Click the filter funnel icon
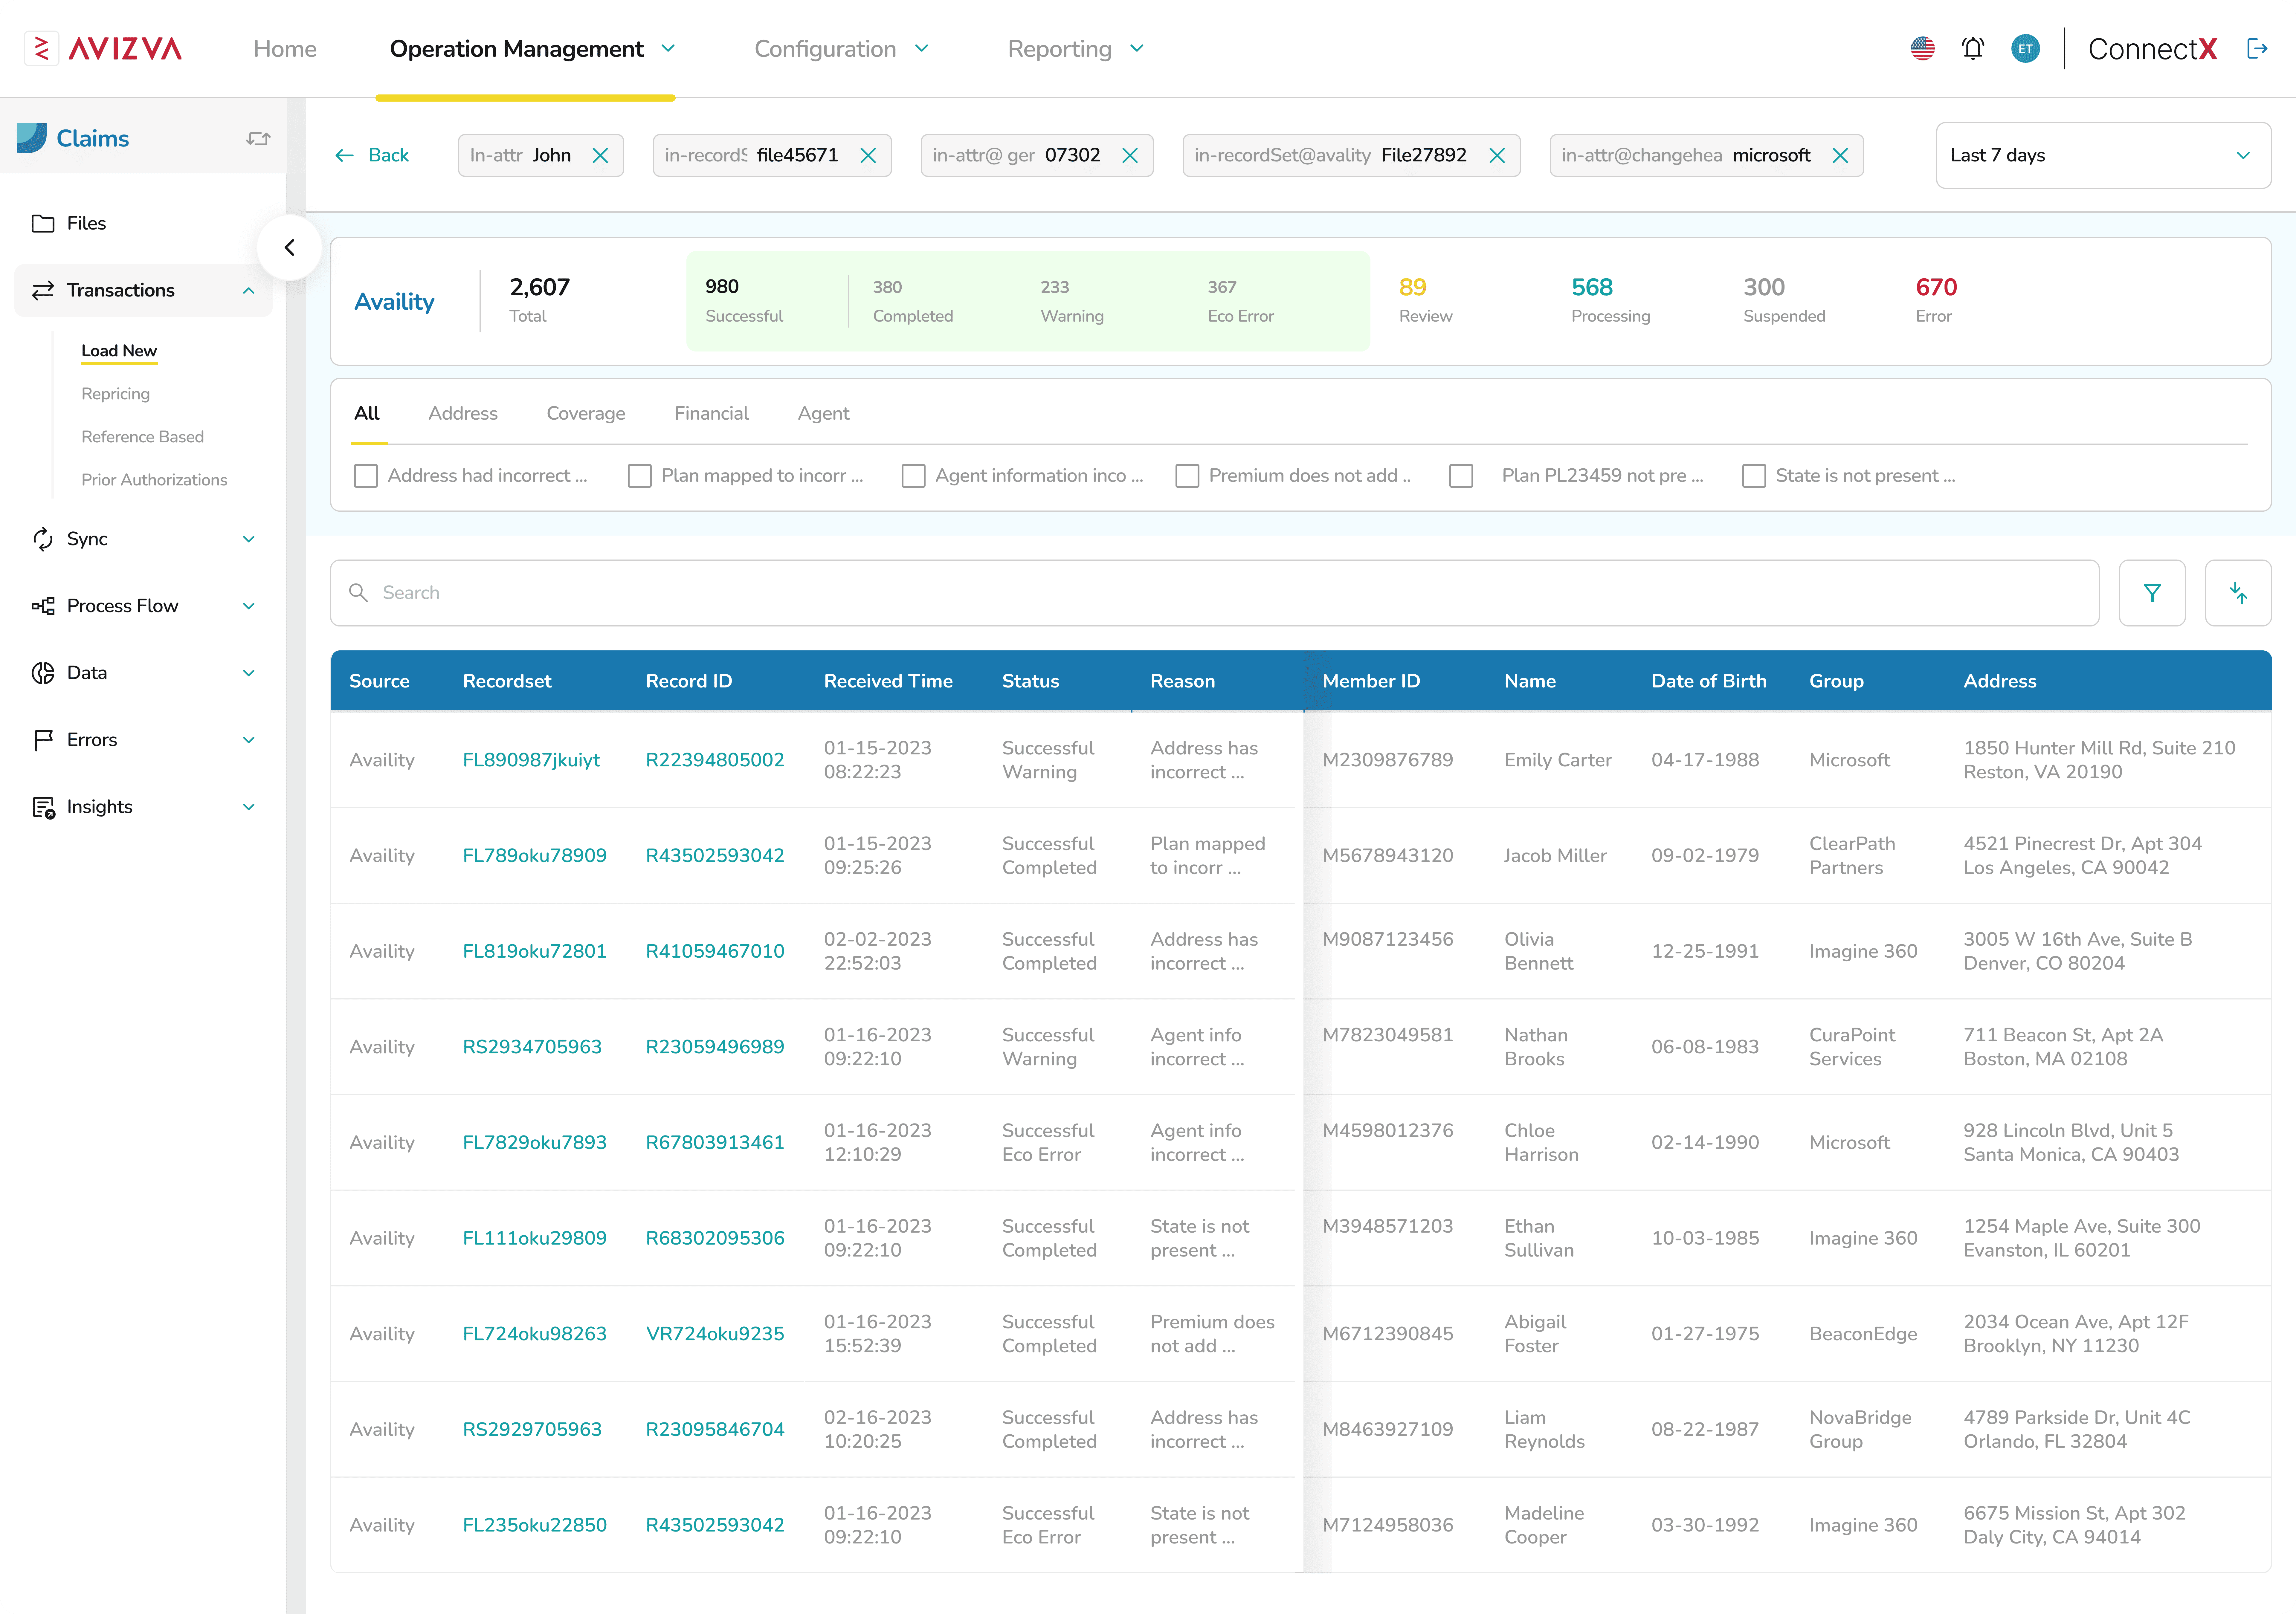 (x=2152, y=593)
